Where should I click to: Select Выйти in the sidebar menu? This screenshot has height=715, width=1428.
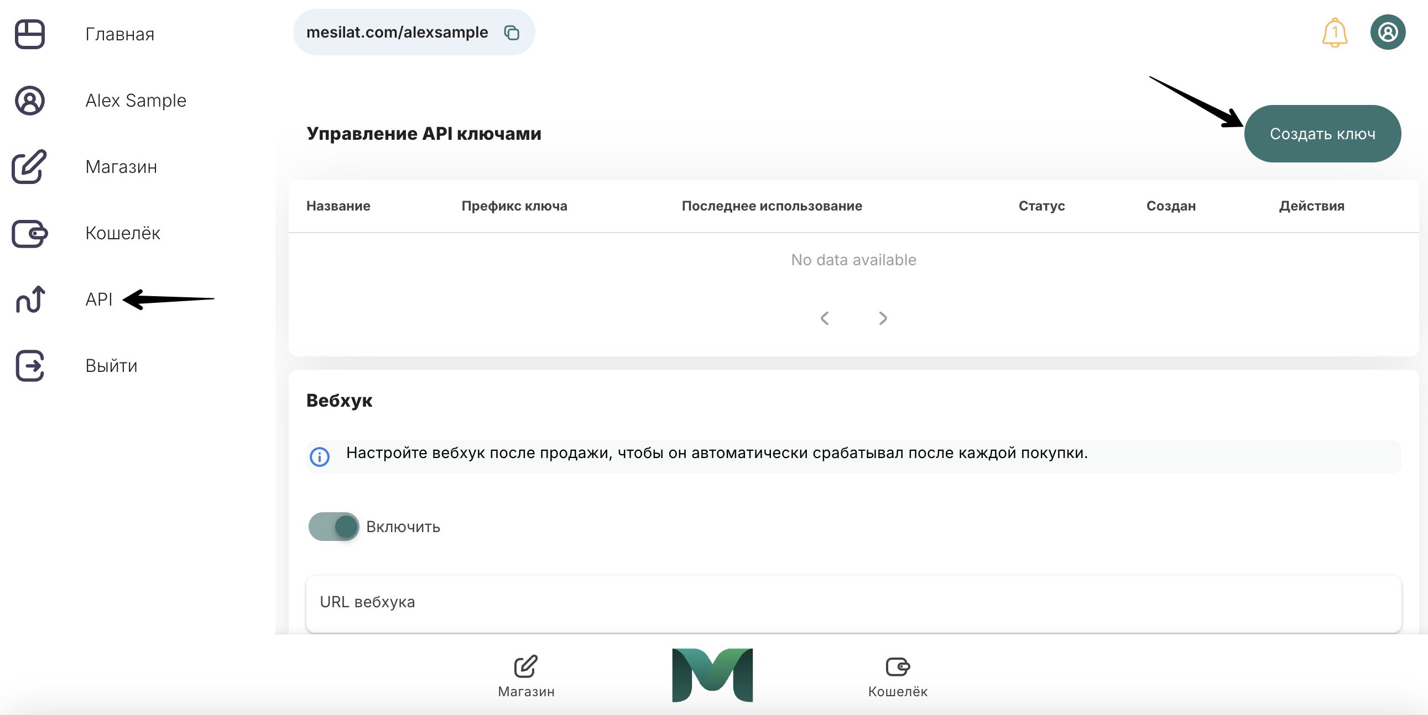tap(111, 366)
